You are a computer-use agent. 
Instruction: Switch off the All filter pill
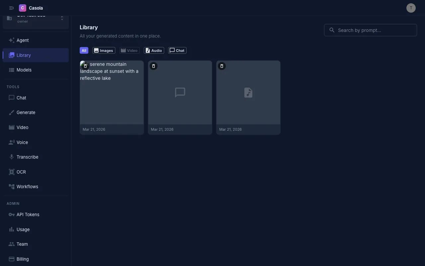tap(84, 50)
